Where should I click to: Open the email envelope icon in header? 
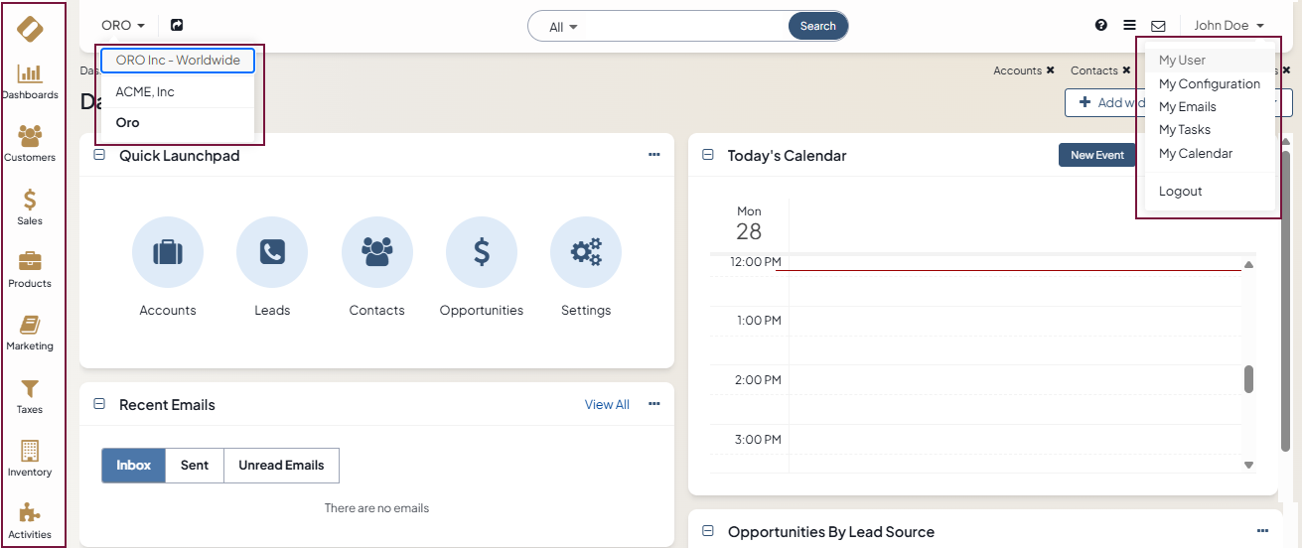point(1158,26)
